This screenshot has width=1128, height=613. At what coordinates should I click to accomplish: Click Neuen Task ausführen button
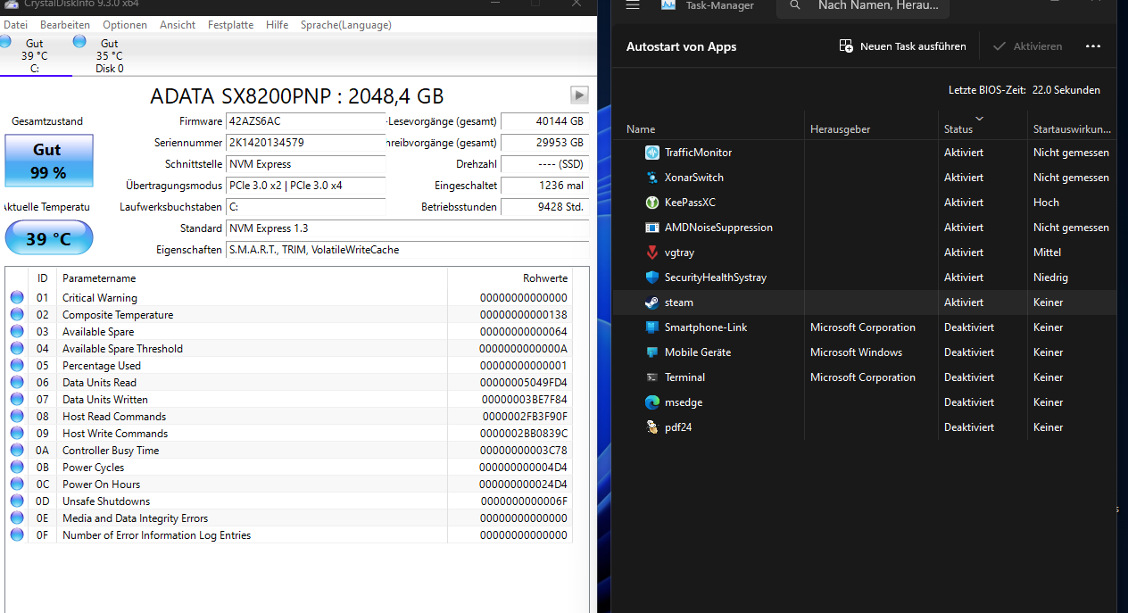click(x=903, y=46)
